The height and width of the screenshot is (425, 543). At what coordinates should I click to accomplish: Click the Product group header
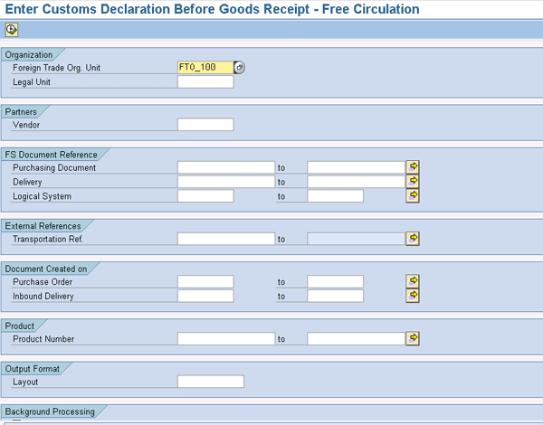[x=19, y=326]
